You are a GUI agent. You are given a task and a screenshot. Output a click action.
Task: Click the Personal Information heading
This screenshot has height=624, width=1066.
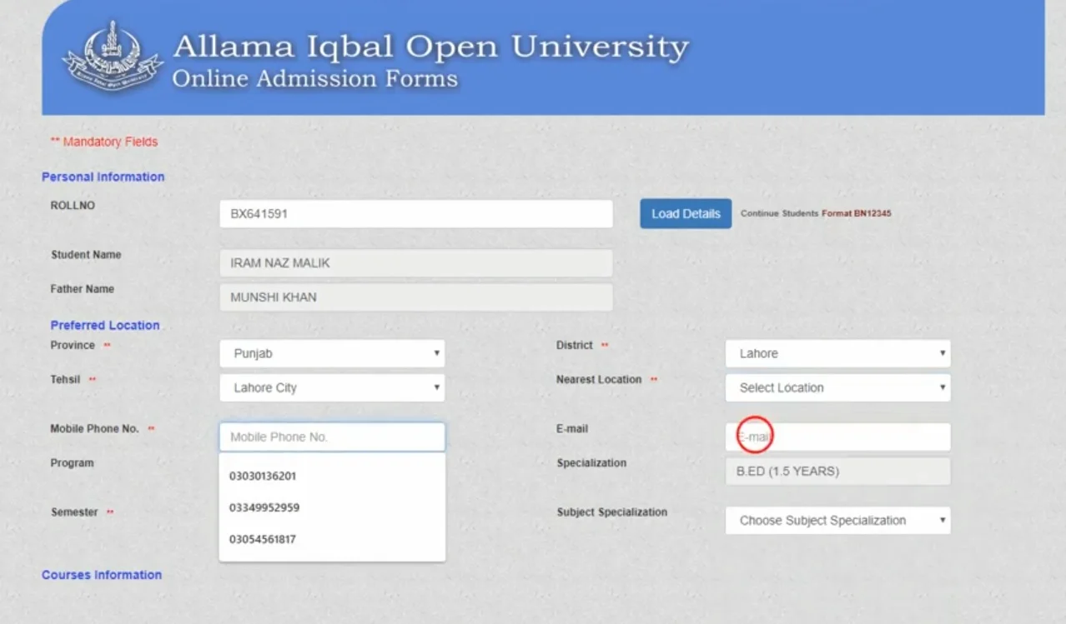[103, 177]
